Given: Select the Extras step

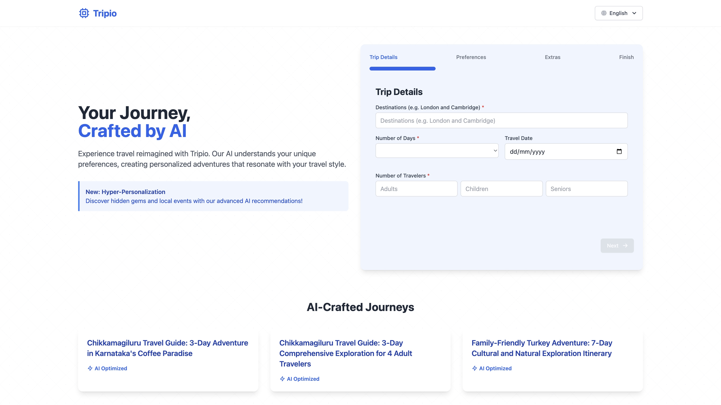Looking at the screenshot, I should coord(553,57).
